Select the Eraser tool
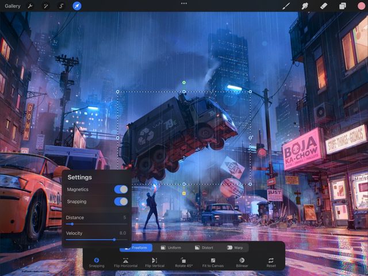Screen dimensions: 368x276 (324, 6)
